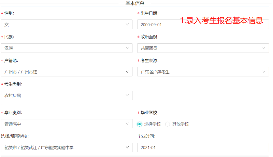Image resolution: width=273 pixels, height=157 pixels.
Task: Select the 选择学校 radio button
Action: pyautogui.click(x=140, y=124)
